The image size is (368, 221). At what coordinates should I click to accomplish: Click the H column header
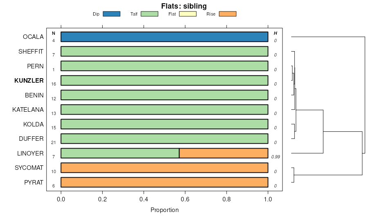click(275, 33)
